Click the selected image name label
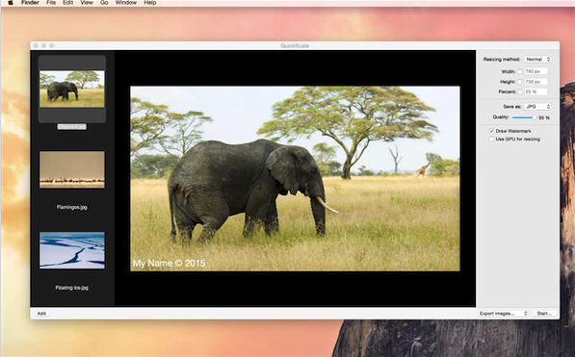Image resolution: width=575 pixels, height=357 pixels. [x=72, y=127]
